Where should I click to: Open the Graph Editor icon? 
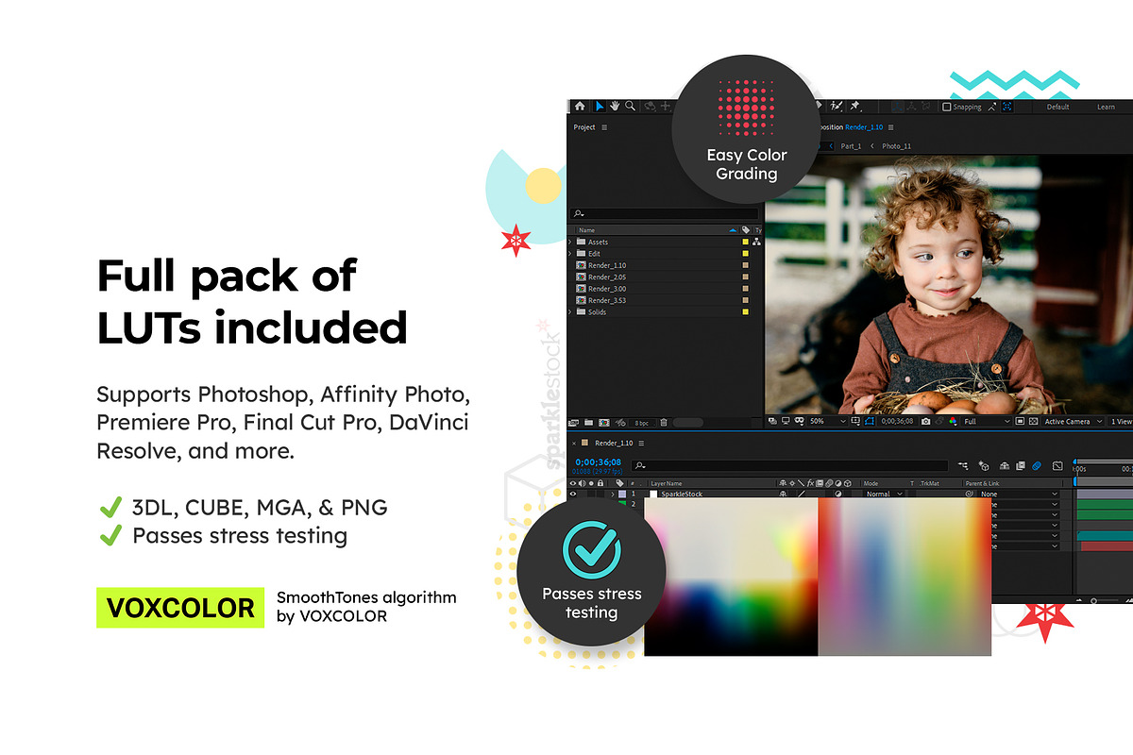[1057, 466]
